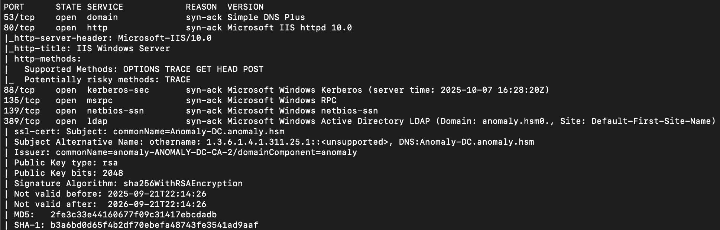Click the SHA-1 fingerprint hash
The height and width of the screenshot is (230, 720).
tap(154, 225)
